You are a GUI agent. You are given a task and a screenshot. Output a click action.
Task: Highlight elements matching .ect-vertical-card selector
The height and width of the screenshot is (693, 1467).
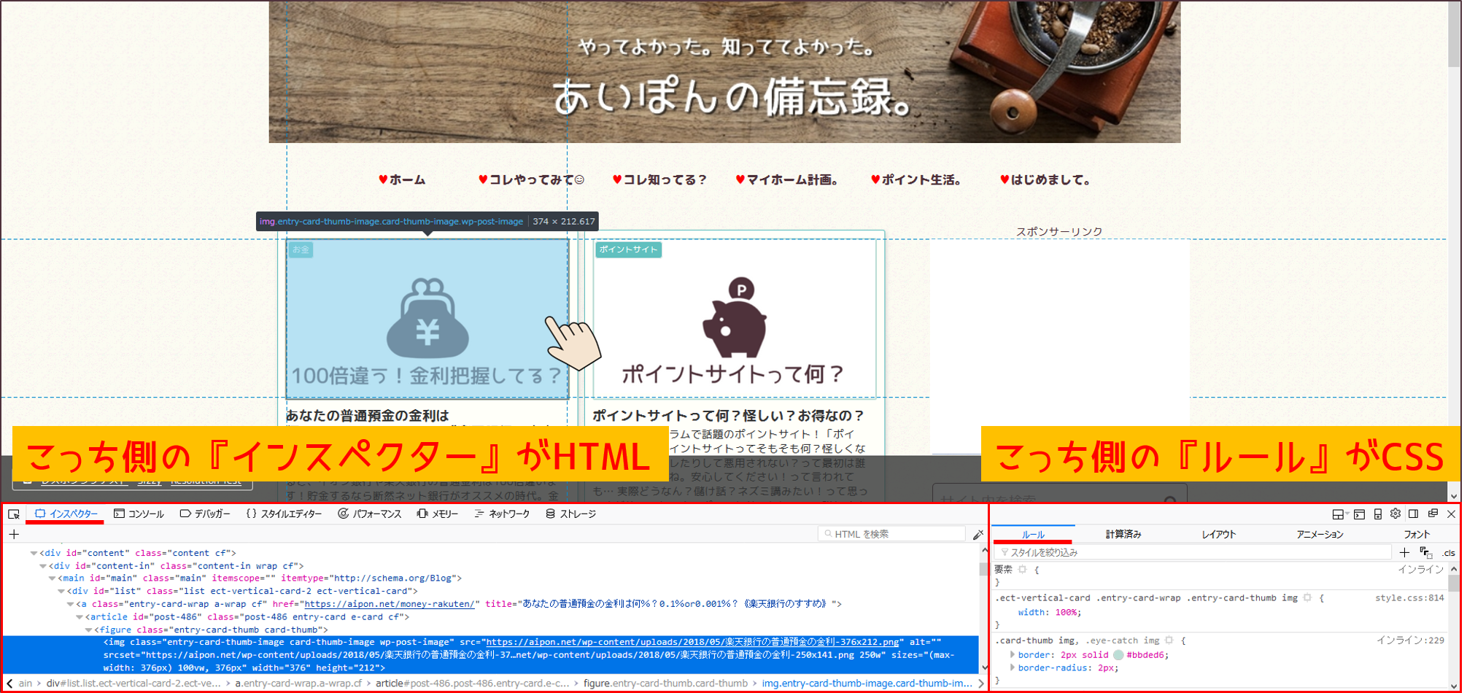pyautogui.click(x=1307, y=597)
